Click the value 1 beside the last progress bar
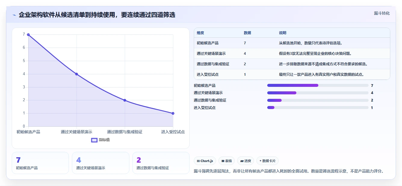402x186 pixels. (372, 108)
